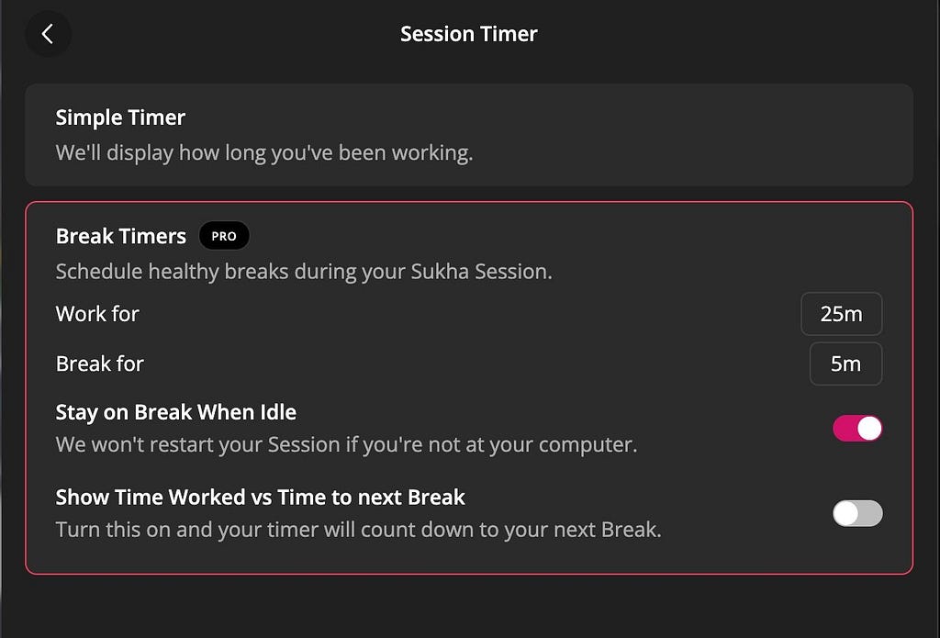Click the PRO badge beside Break Timers
Image resolution: width=940 pixels, height=638 pixels.
224,236
